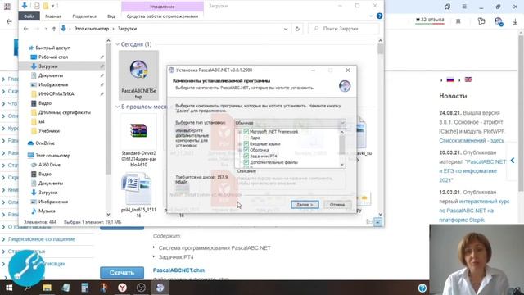This screenshot has height=295, width=524.
Task: Open browser downloads arrow icon
Action: pos(515,21)
